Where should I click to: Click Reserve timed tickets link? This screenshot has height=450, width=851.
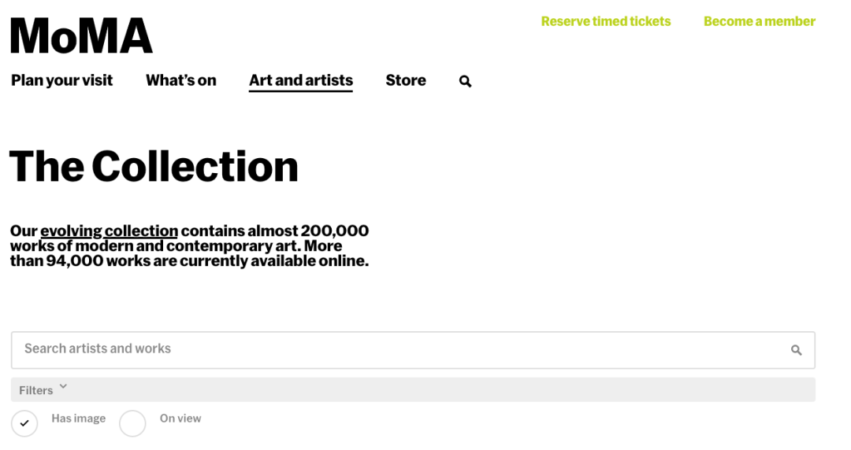pos(605,21)
